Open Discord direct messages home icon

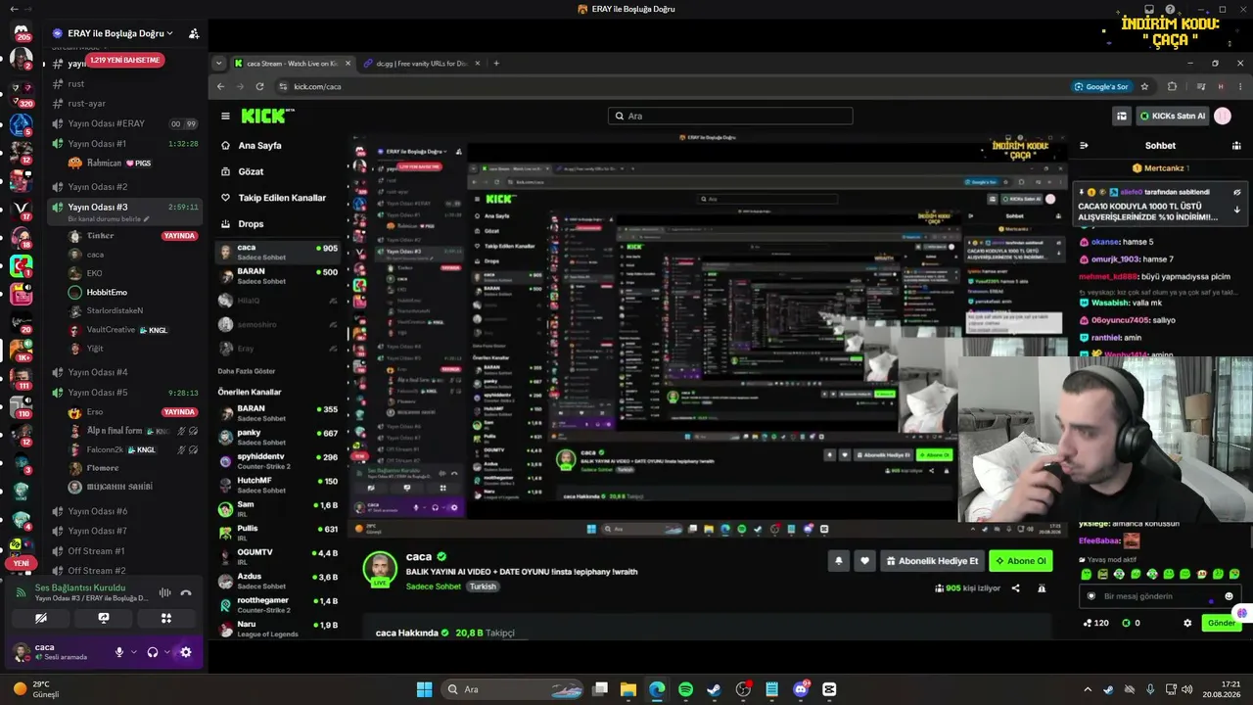pos(21,33)
